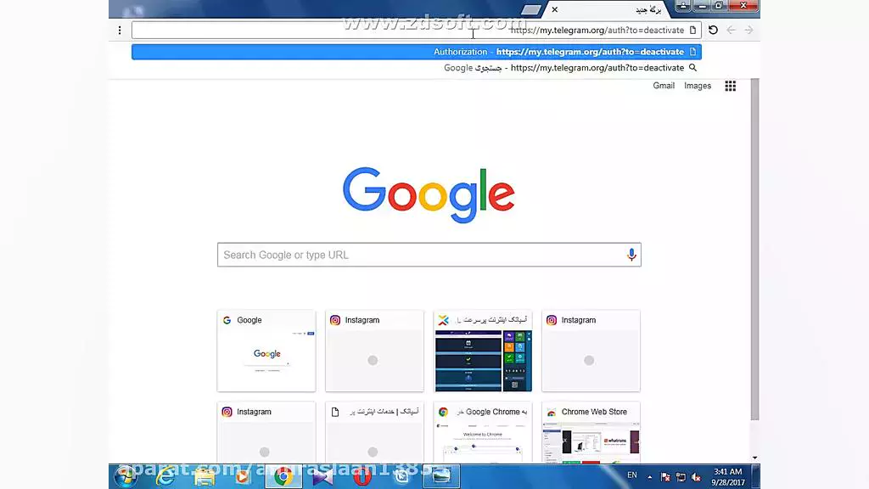This screenshot has width=869, height=489.
Task: Click the Search Google or type URL box
Action: [429, 255]
